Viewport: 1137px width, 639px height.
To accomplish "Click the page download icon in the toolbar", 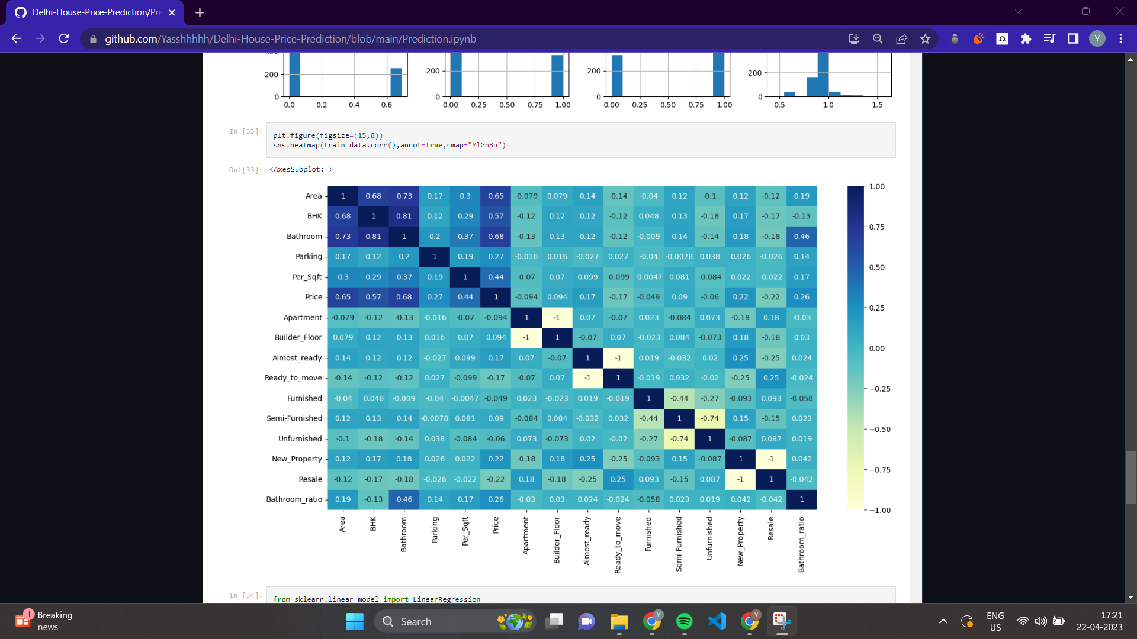I will [x=854, y=38].
